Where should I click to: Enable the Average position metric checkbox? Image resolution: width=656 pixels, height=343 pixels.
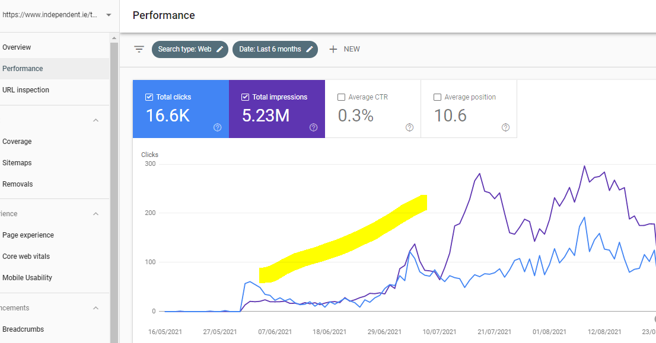pyautogui.click(x=437, y=97)
